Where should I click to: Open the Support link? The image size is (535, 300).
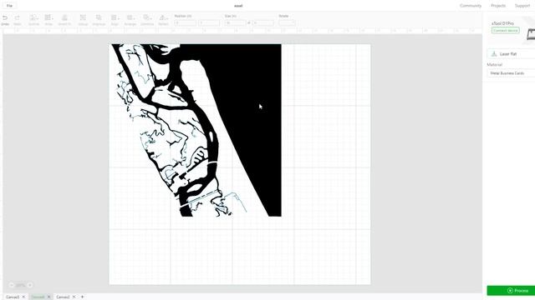pos(522,6)
